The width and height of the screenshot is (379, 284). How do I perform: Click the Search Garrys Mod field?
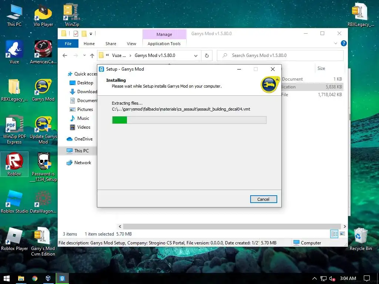280,55
